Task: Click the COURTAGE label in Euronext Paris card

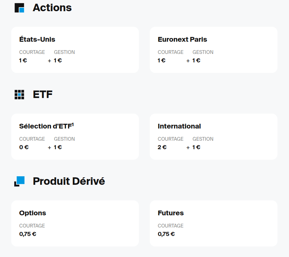Action: point(170,52)
